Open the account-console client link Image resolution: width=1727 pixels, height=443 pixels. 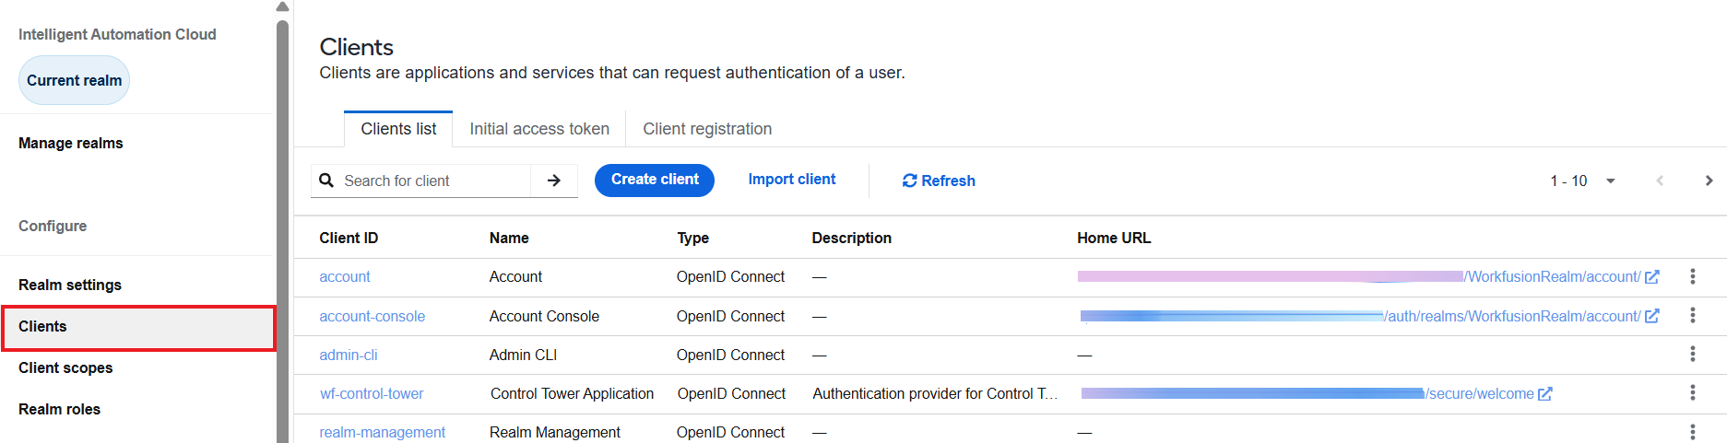tap(373, 316)
